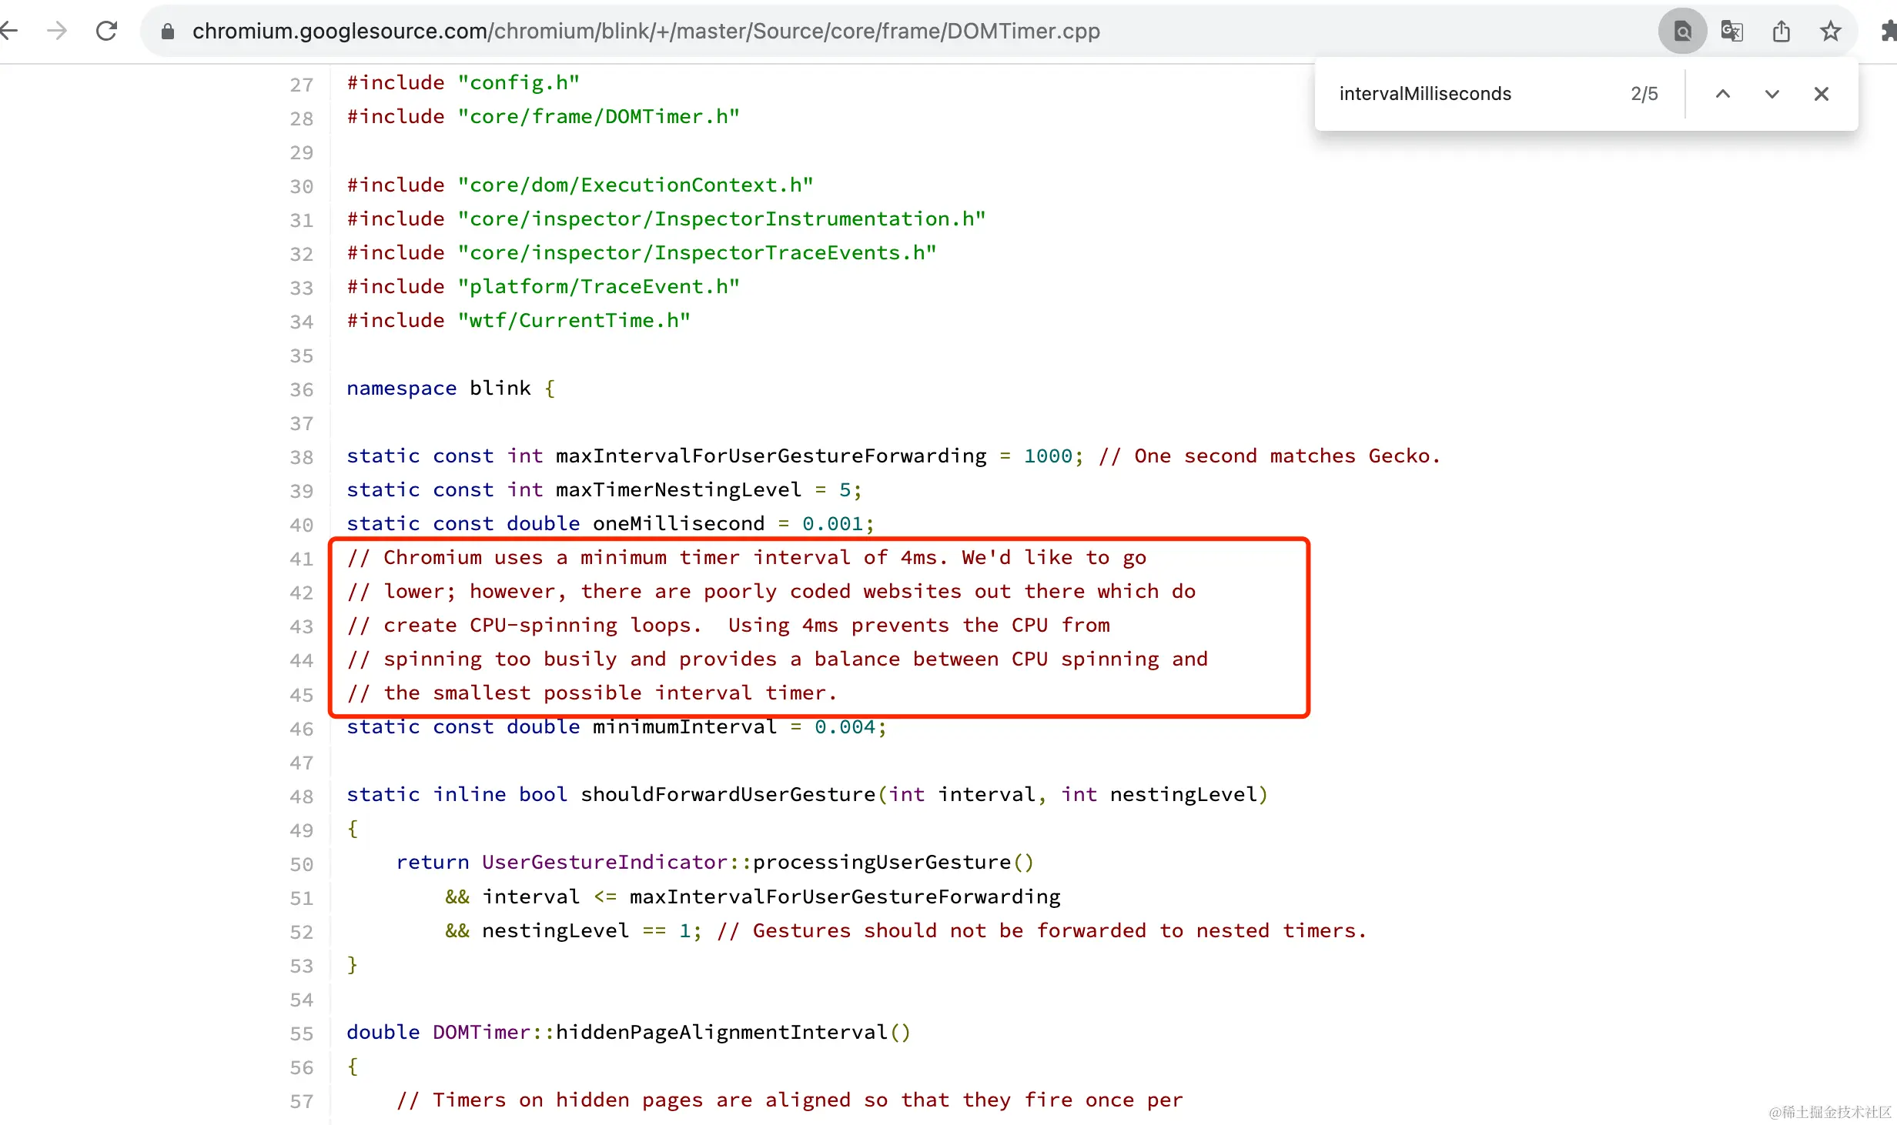Click the shouldForwardUserGesture function name
This screenshot has width=1897, height=1125.
728,795
